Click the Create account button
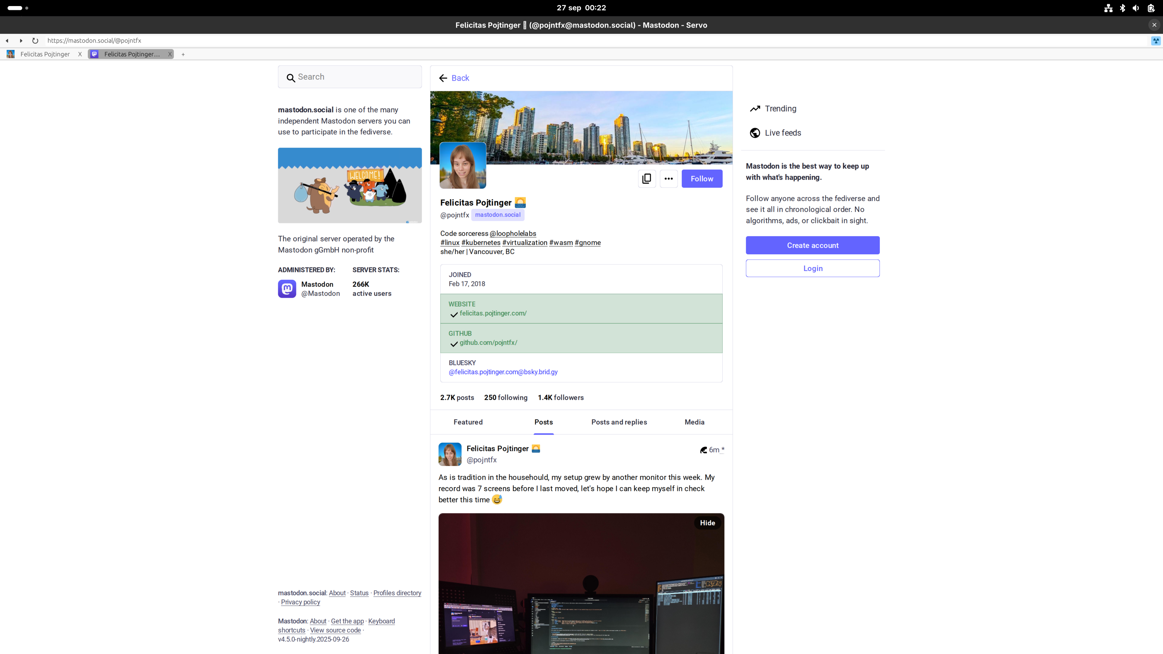Screen dimensions: 1163x654 (x=813, y=245)
